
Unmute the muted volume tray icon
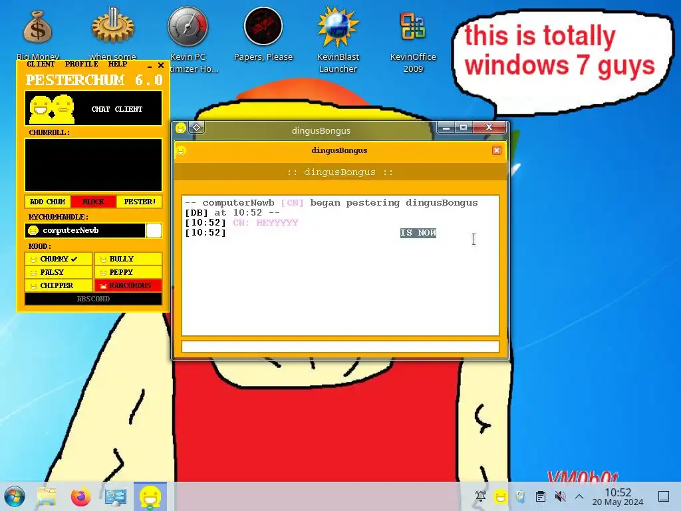pyautogui.click(x=560, y=496)
